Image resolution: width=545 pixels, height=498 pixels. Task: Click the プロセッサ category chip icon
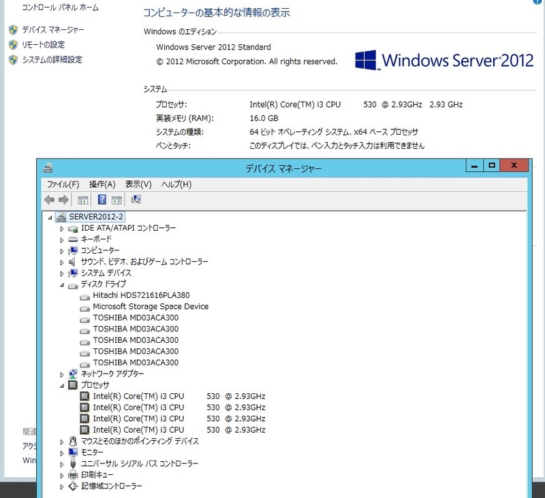click(73, 385)
